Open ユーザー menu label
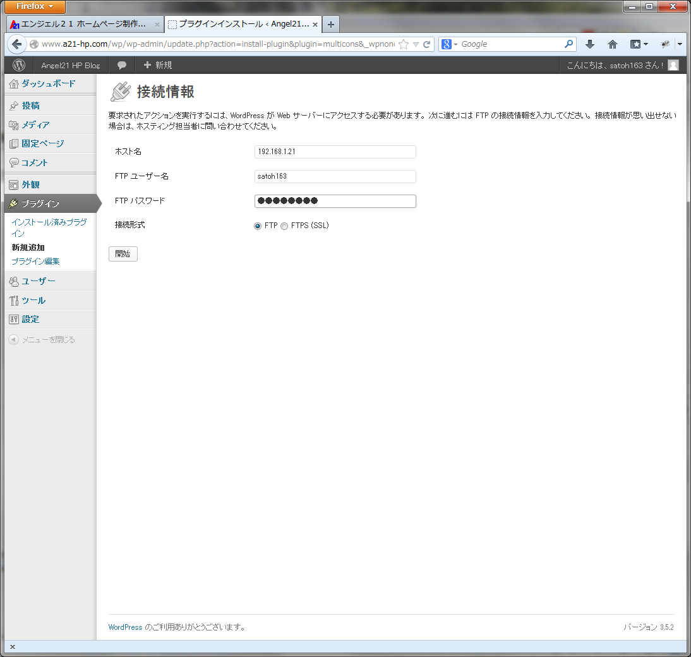This screenshot has height=657, width=691. [39, 281]
